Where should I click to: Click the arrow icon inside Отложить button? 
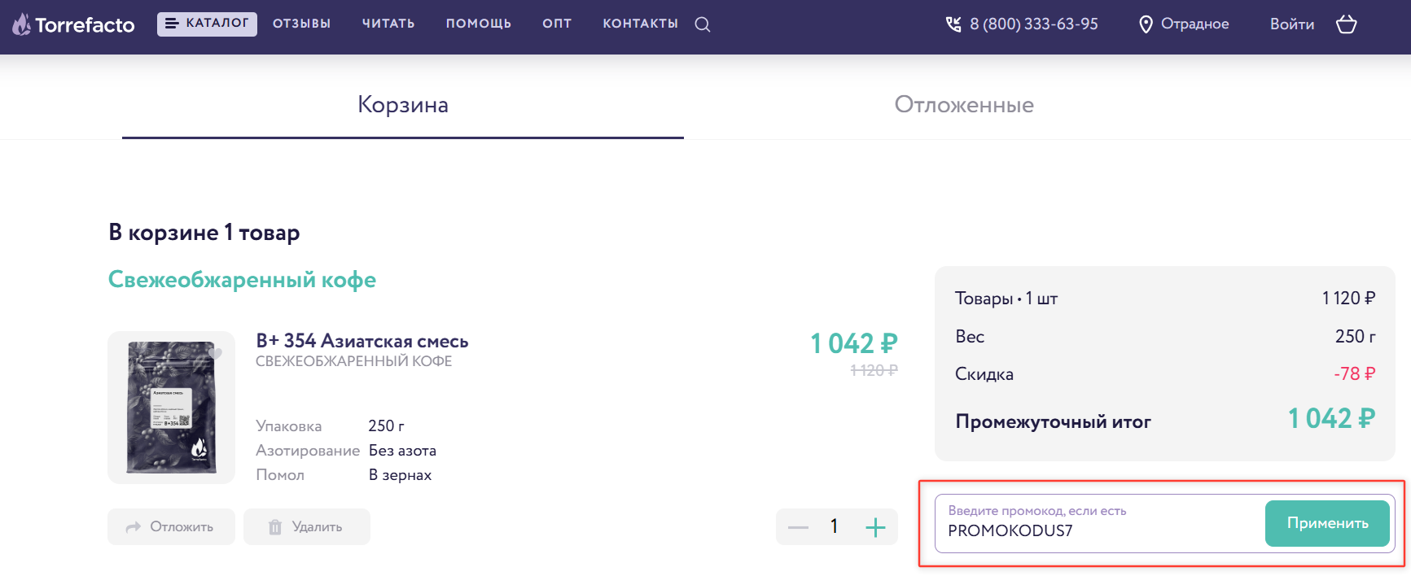(x=133, y=526)
